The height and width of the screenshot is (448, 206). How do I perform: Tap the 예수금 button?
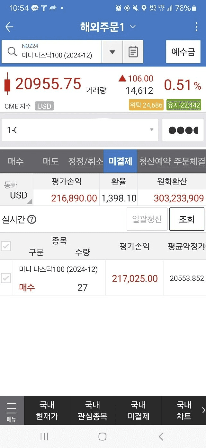tap(183, 51)
